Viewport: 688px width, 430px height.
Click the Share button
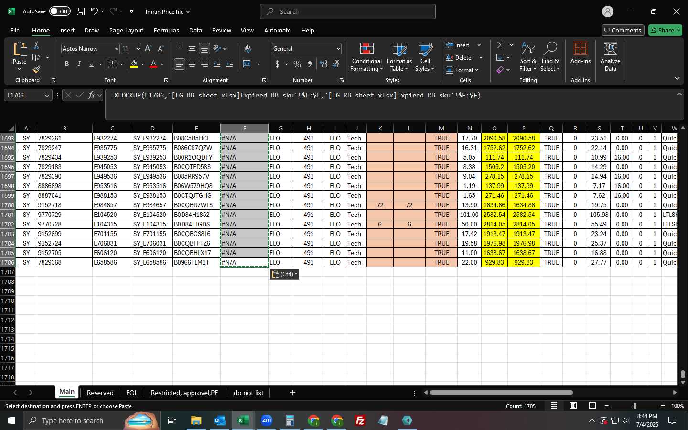tap(665, 30)
